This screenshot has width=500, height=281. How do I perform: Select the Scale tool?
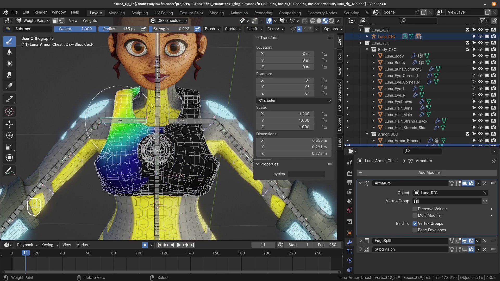9,146
